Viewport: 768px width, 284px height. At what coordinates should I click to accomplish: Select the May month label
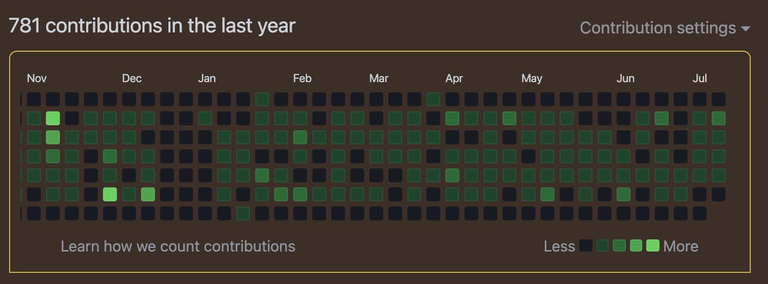point(532,79)
